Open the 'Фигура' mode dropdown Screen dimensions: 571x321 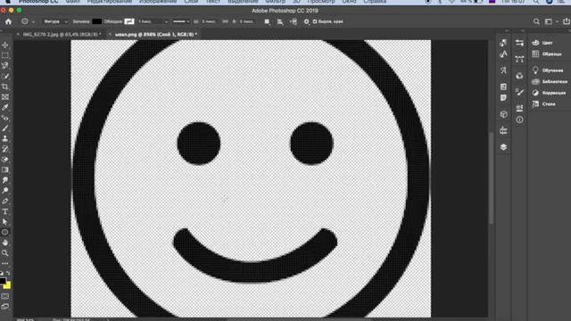pyautogui.click(x=55, y=21)
